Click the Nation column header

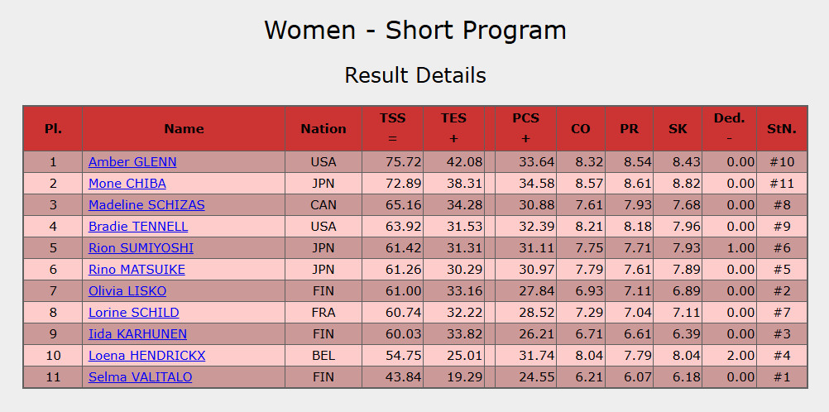(x=323, y=128)
